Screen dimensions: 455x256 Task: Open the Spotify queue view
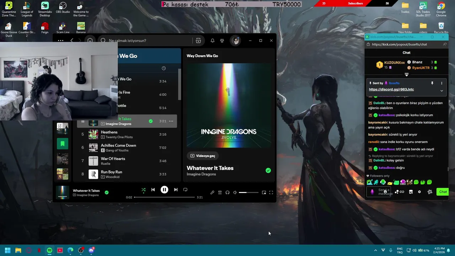(220, 192)
